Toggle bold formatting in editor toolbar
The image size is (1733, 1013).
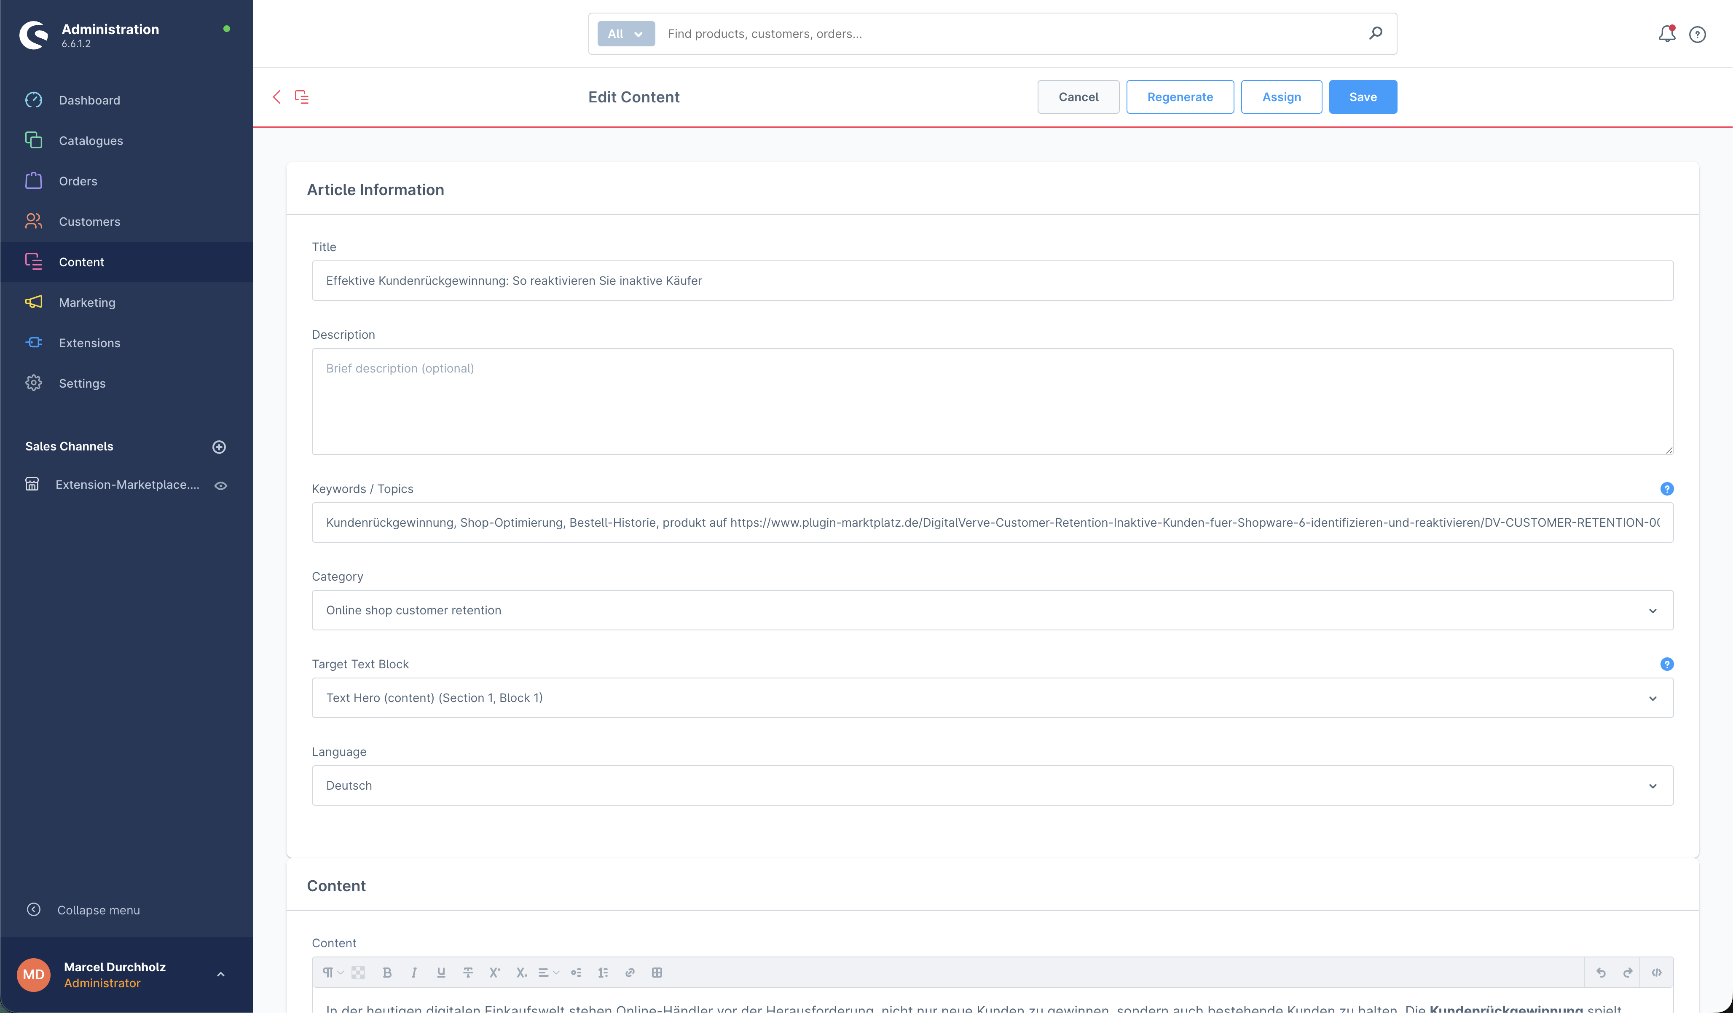(x=387, y=973)
